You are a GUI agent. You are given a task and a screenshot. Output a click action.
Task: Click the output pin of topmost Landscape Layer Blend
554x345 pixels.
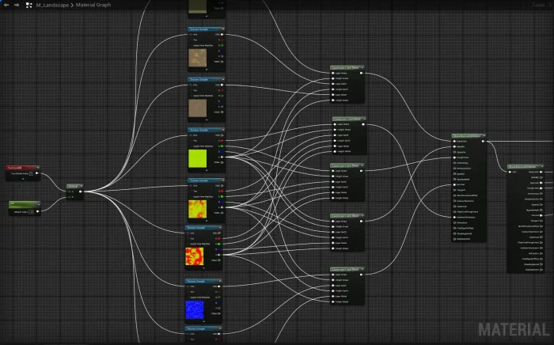[x=362, y=74]
